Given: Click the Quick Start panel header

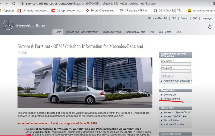Looking at the screenshot, I should 176,108.
